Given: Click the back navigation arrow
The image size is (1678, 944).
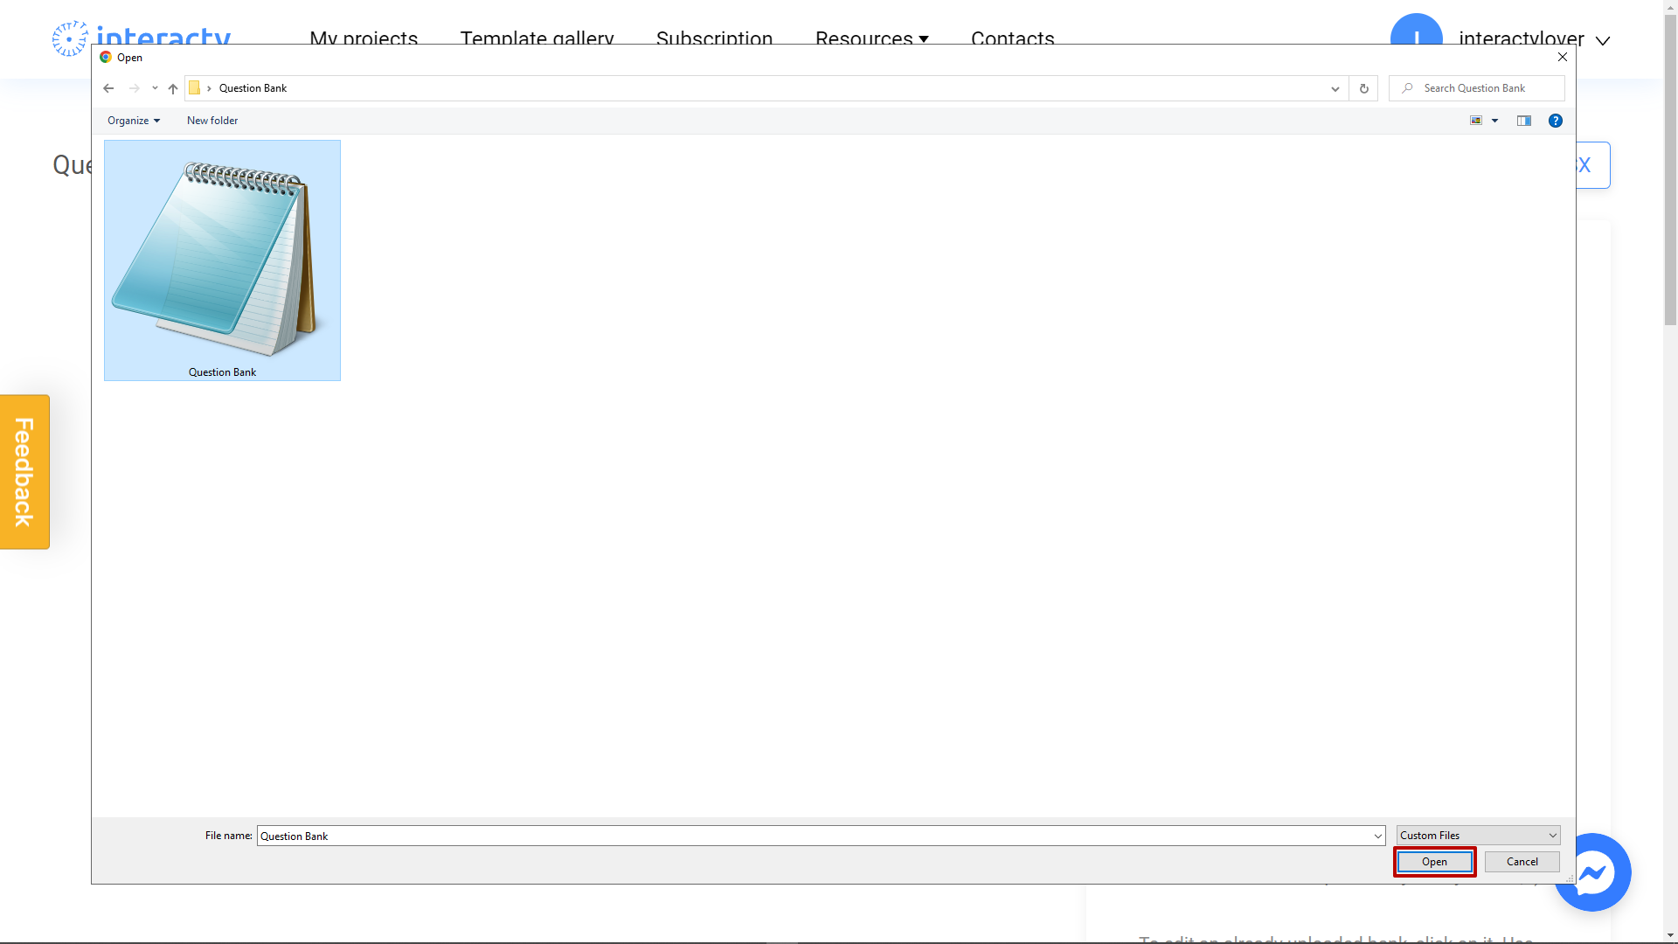Looking at the screenshot, I should 108,87.
